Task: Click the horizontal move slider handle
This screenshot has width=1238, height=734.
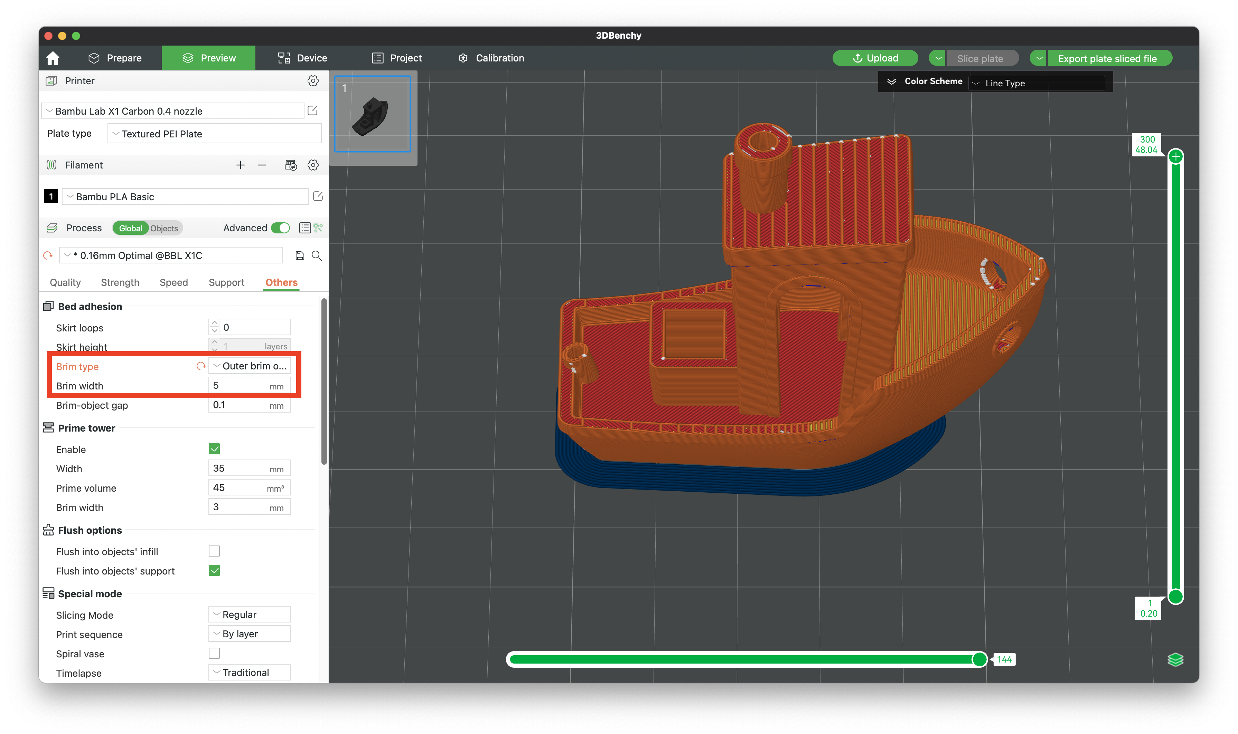Action: pos(979,659)
